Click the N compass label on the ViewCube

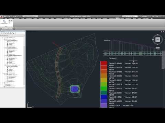pyautogui.click(x=158, y=35)
